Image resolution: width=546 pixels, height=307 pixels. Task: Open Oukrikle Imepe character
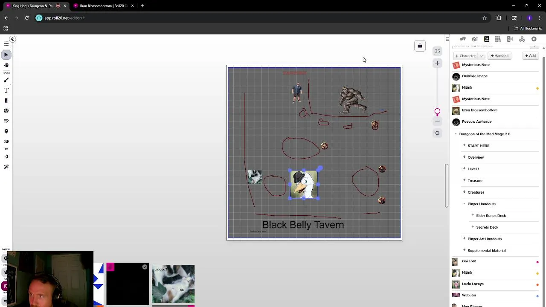(x=474, y=76)
